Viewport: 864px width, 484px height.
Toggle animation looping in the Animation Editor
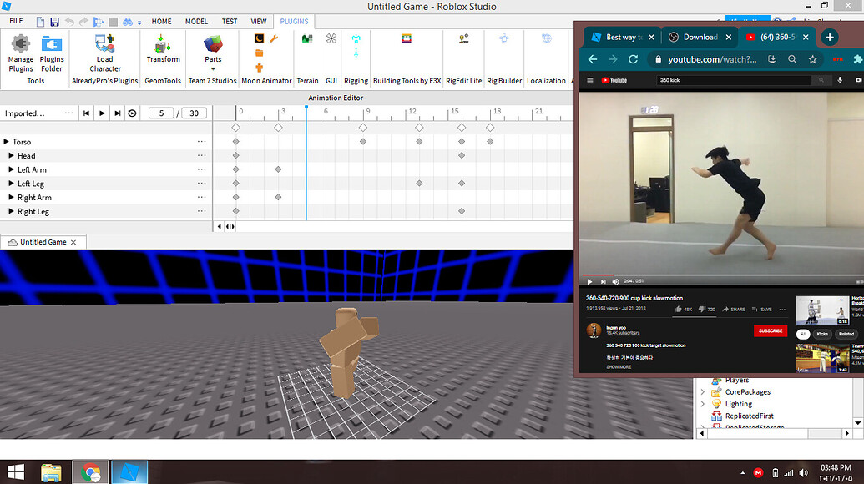[132, 113]
